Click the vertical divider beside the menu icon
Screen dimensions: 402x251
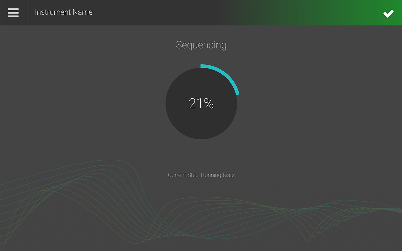pos(27,13)
